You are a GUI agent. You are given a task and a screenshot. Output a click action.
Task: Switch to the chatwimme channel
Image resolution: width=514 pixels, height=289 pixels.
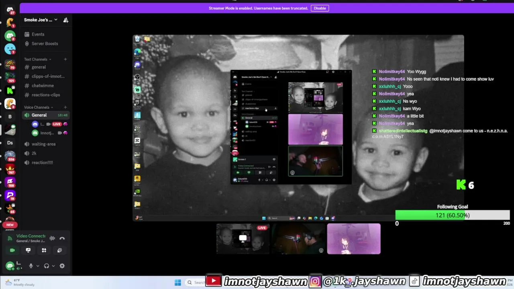click(x=45, y=85)
